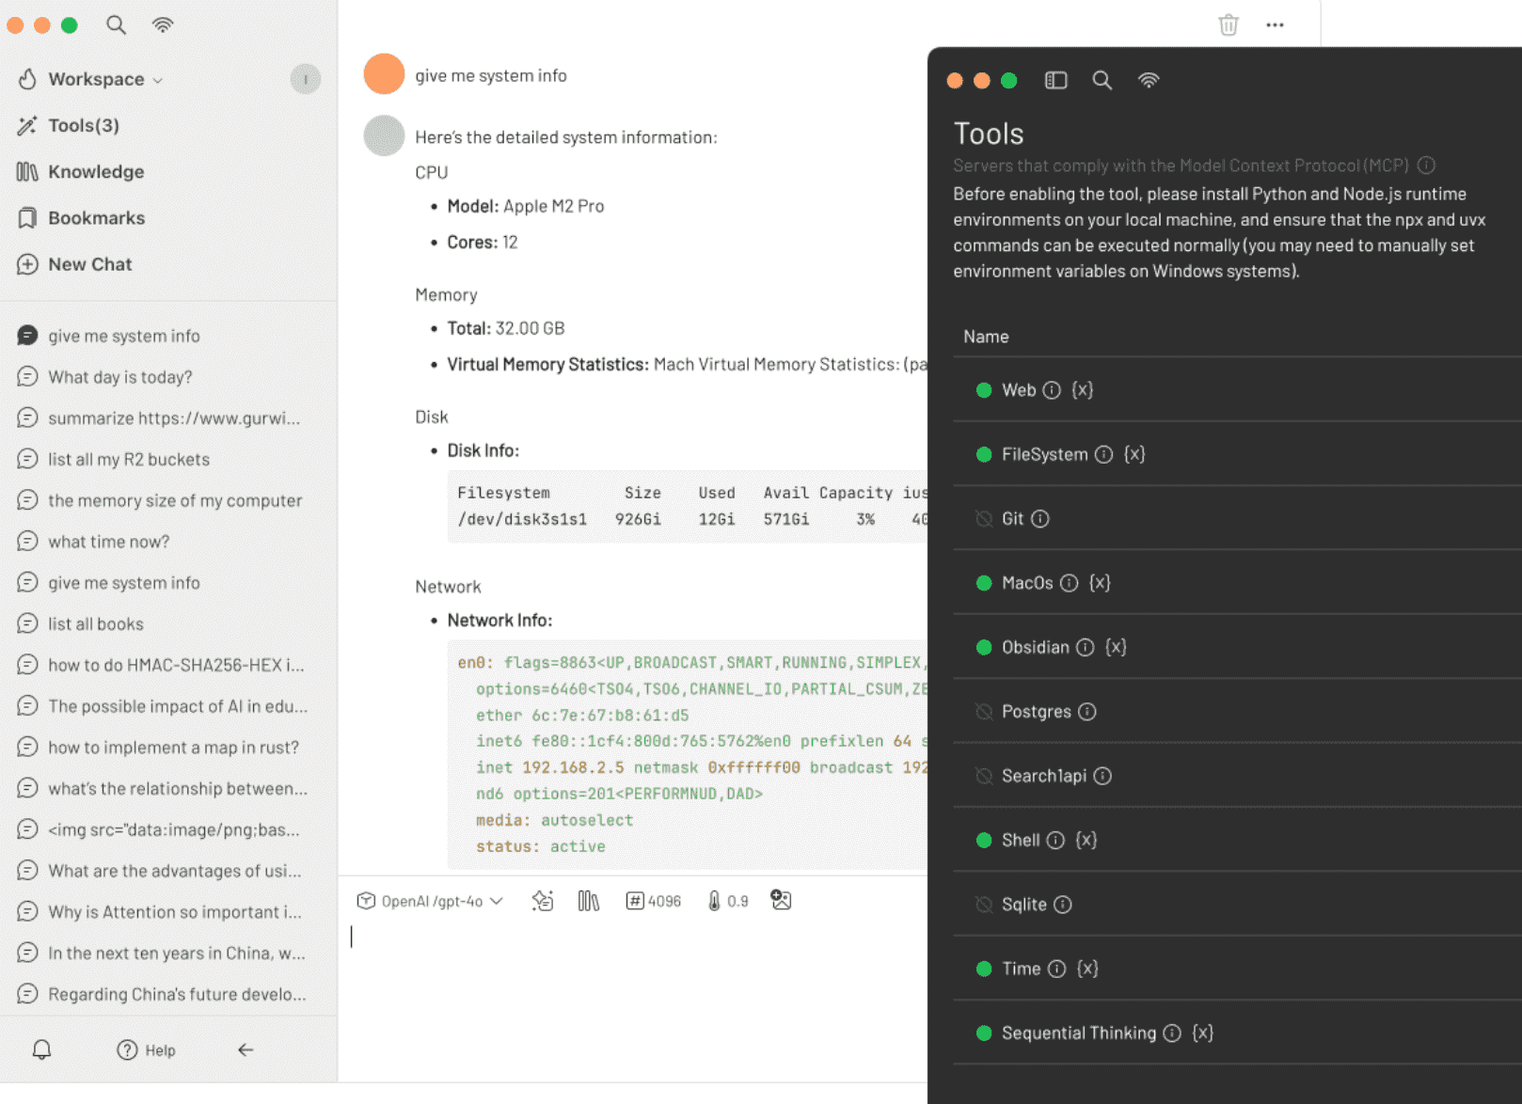The height and width of the screenshot is (1104, 1522).
Task: Open chat 'the memory size of my computer'
Action: click(175, 500)
